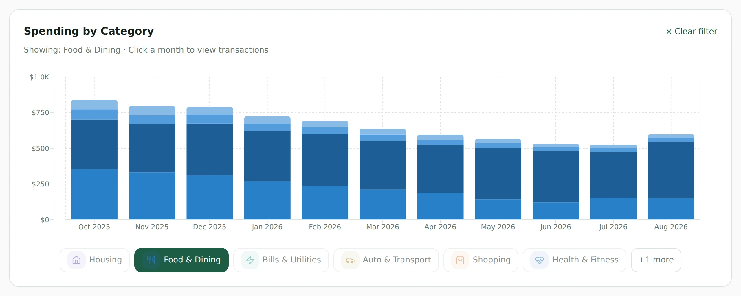View Jul 2026 bar transactions

(613, 182)
